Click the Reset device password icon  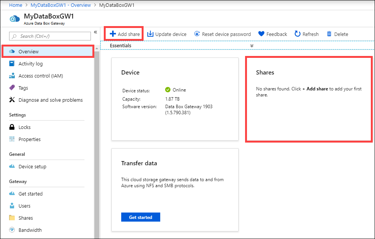[197, 34]
